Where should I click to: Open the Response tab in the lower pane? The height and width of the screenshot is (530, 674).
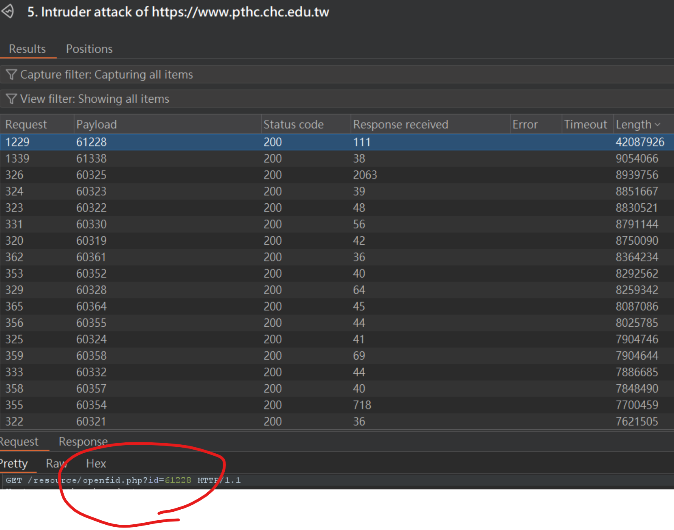point(83,442)
